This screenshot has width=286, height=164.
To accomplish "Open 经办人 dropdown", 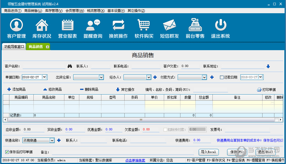I will [x=149, y=77].
